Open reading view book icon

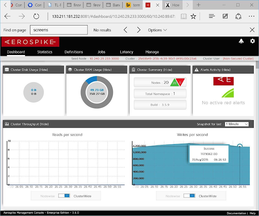pos(184,16)
